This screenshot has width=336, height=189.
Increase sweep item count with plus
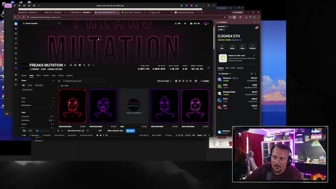(x=62, y=131)
